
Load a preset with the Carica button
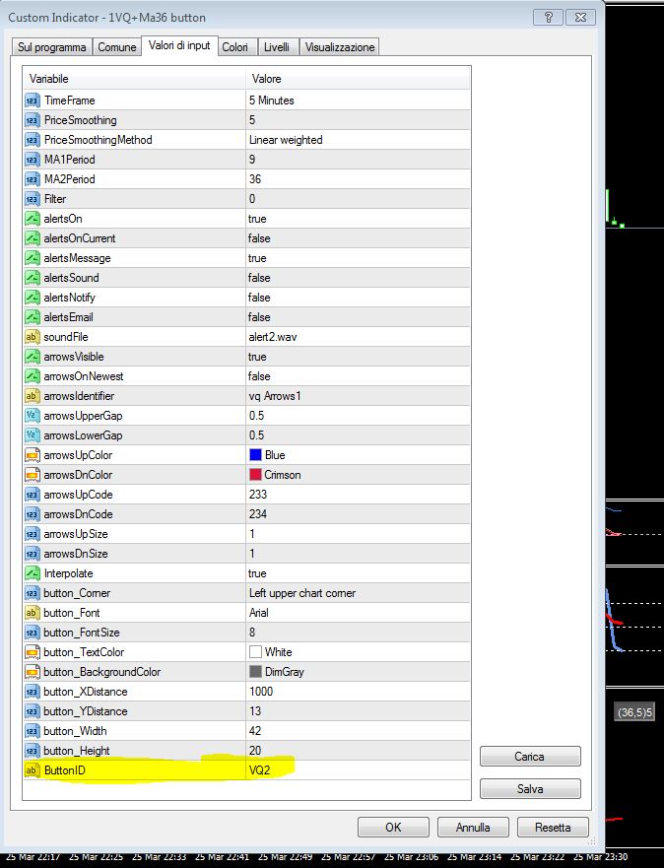pos(530,757)
